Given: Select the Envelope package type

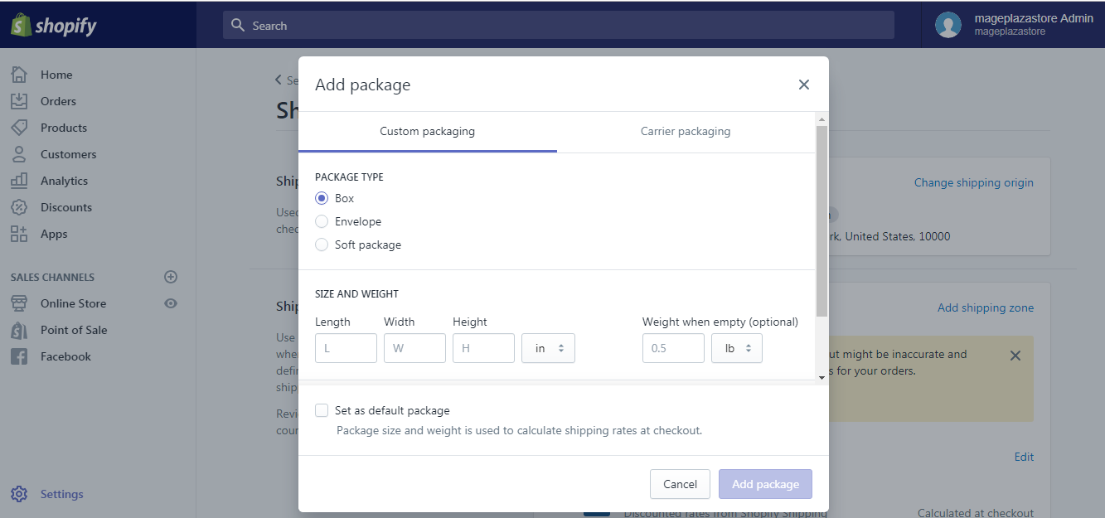Looking at the screenshot, I should 322,221.
